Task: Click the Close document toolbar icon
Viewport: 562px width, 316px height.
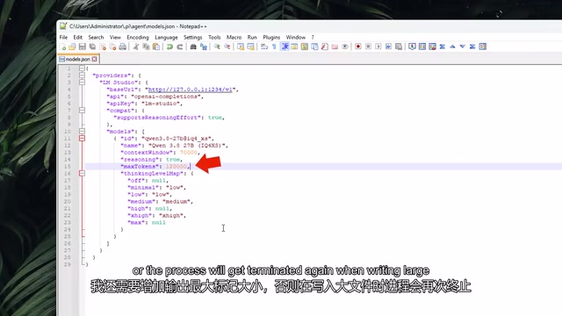Action: click(x=103, y=47)
